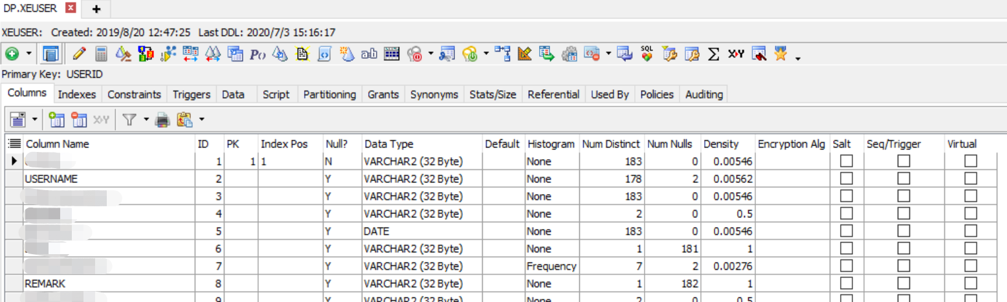Toggle Virtual checkbox in REMARK row
Screen dimensions: 1007x302
[x=971, y=283]
